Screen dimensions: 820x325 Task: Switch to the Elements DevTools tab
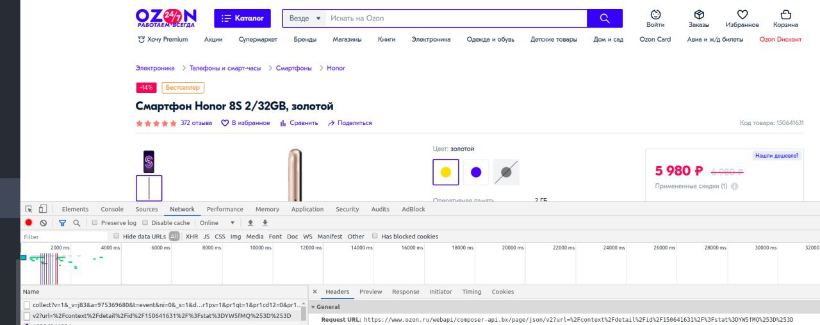coord(75,209)
